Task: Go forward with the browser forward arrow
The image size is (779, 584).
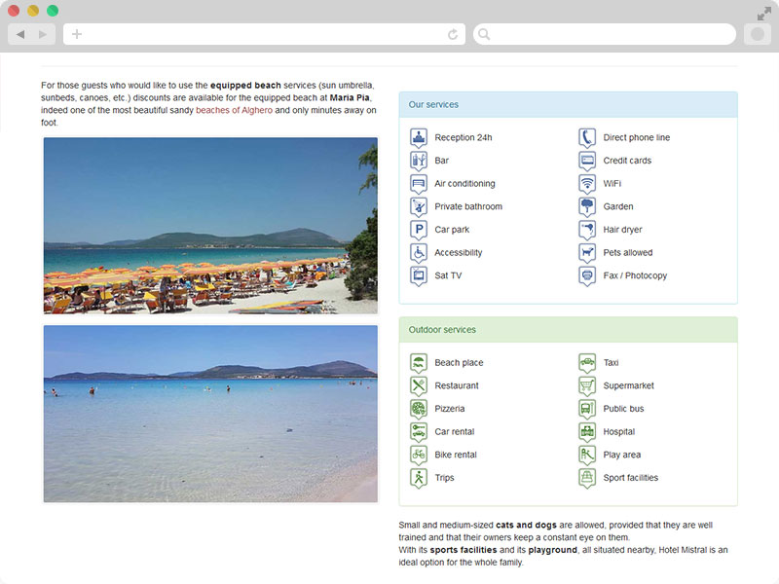Action: (43, 34)
